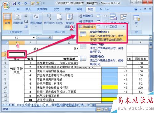Undo the last action in the quick access toolbar

tap(19, 4)
